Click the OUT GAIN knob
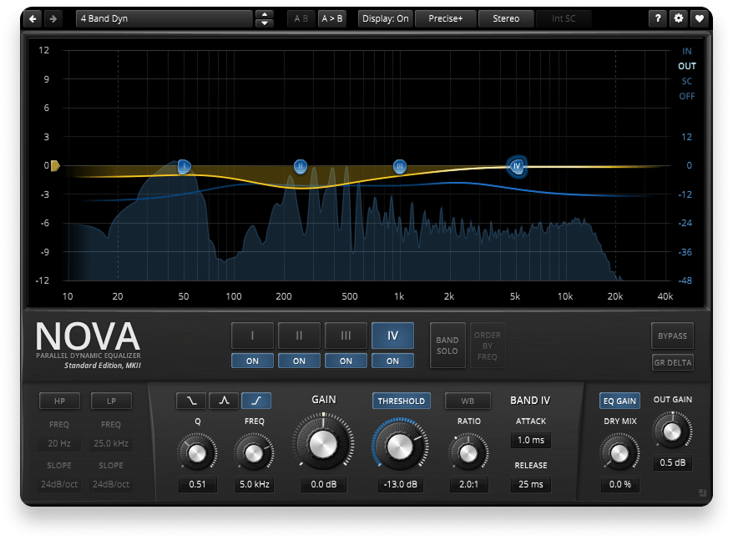This screenshot has width=733, height=540. point(672,430)
